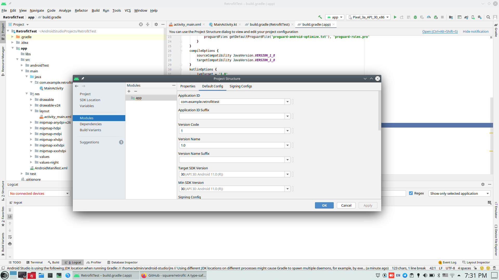The width and height of the screenshot is (499, 280).
Task: Click the OK button in Project Structure
Action: point(324,205)
